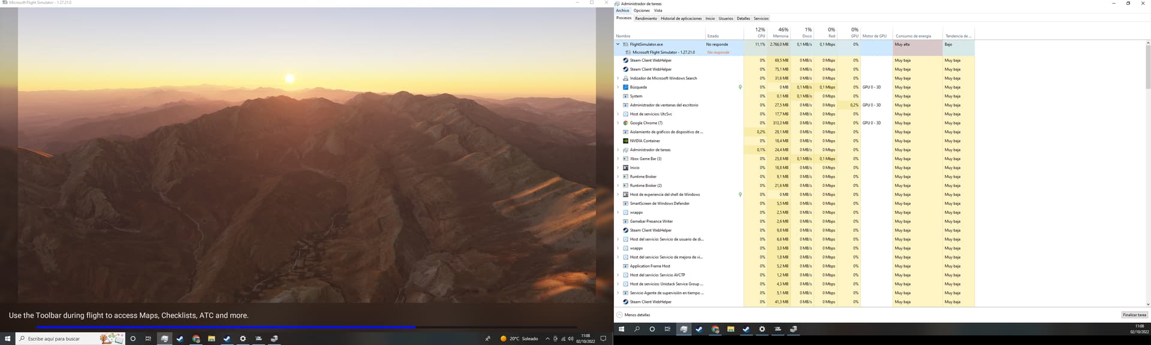Open the Archivo menu in Task Manager
Viewport: 1151px width, 345px height.
[x=623, y=11]
